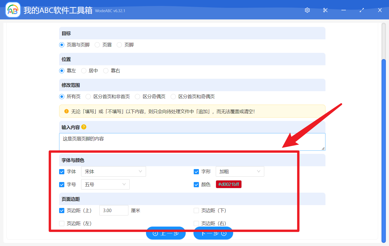Open the settings gear in the title bar

(307, 10)
